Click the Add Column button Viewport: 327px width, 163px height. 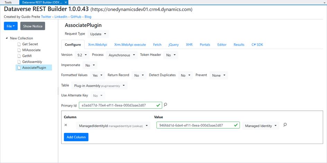click(76, 137)
